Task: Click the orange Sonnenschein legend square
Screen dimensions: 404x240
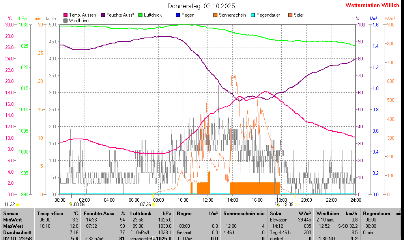Action: (215, 15)
